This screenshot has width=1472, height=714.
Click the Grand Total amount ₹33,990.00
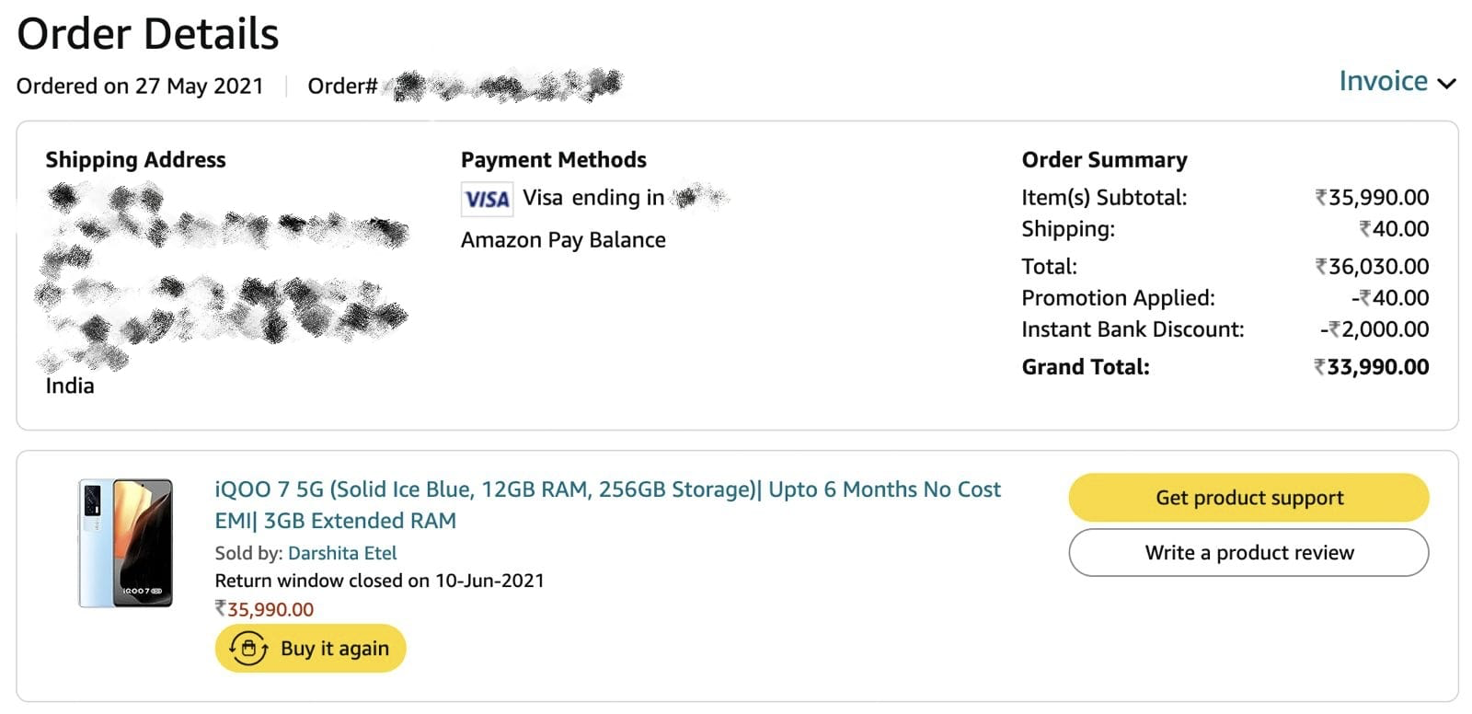[1371, 367]
